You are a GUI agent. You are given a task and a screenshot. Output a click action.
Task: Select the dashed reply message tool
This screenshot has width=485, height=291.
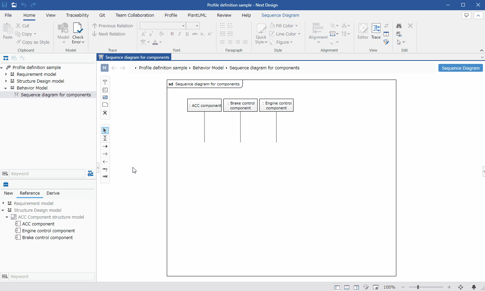(x=105, y=162)
